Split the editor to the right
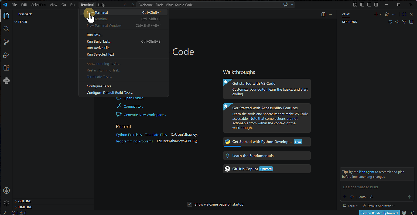Image resolution: width=417 pixels, height=215 pixels. click(x=323, y=14)
